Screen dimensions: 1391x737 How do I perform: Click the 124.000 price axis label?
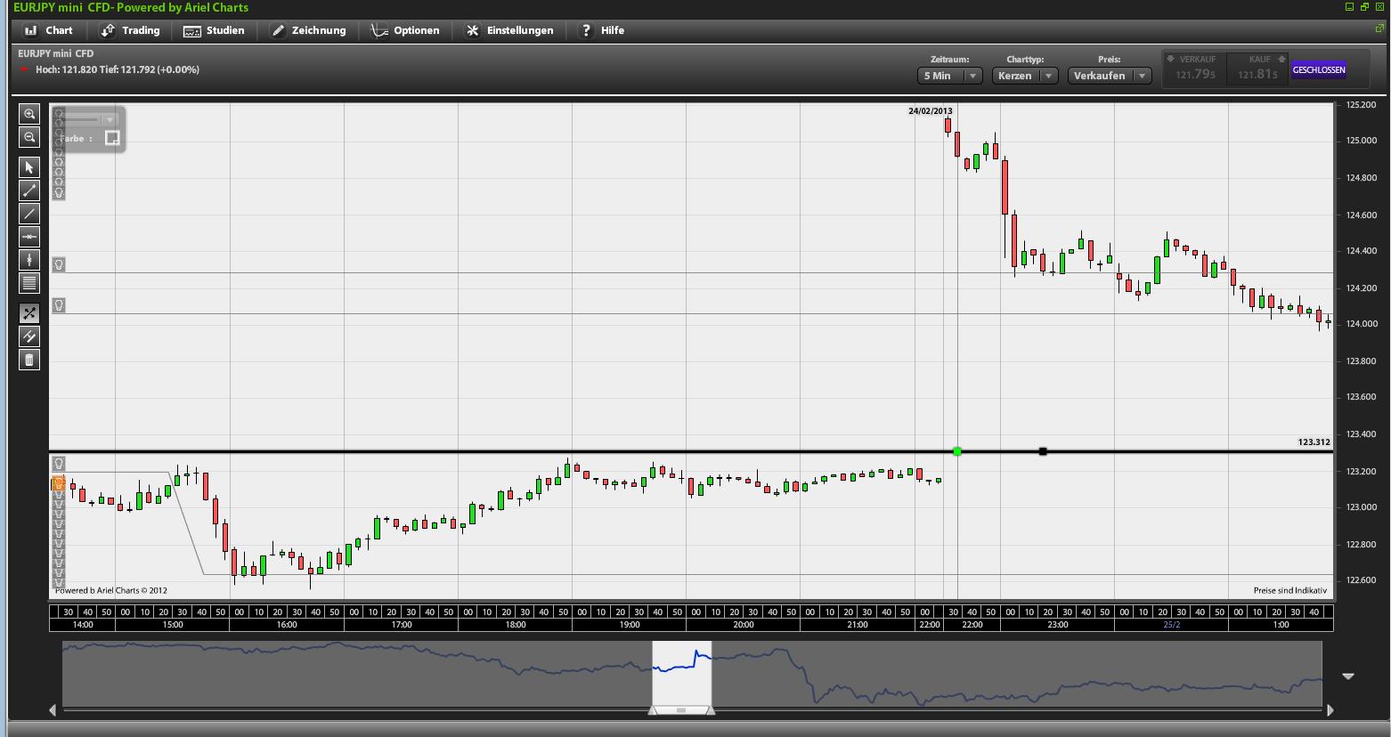click(1362, 324)
